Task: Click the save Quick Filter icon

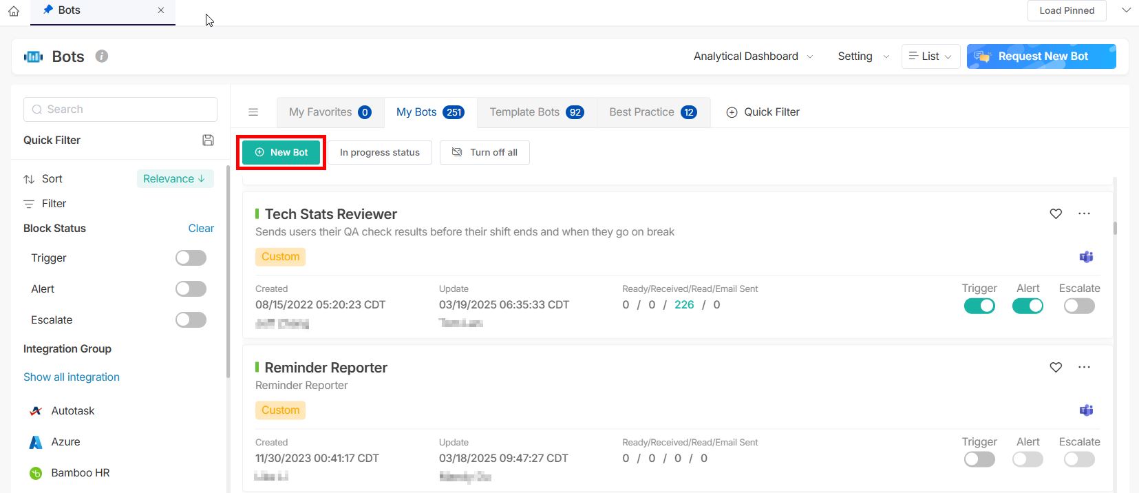Action: click(208, 140)
